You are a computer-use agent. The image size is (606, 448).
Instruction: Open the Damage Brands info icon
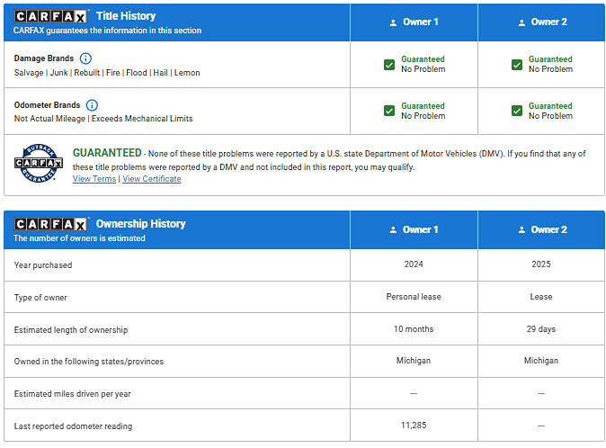pyautogui.click(x=85, y=58)
